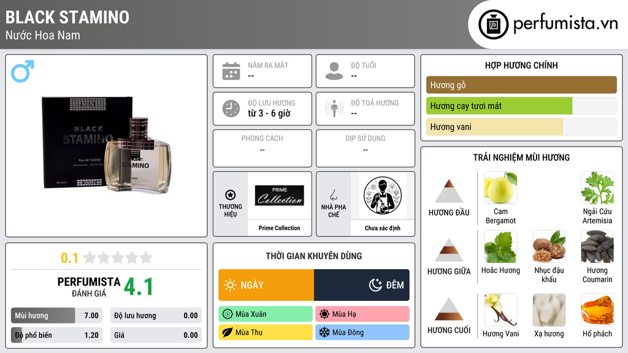
Task: Select the Đêm nighttime segment
Action: click(x=362, y=285)
